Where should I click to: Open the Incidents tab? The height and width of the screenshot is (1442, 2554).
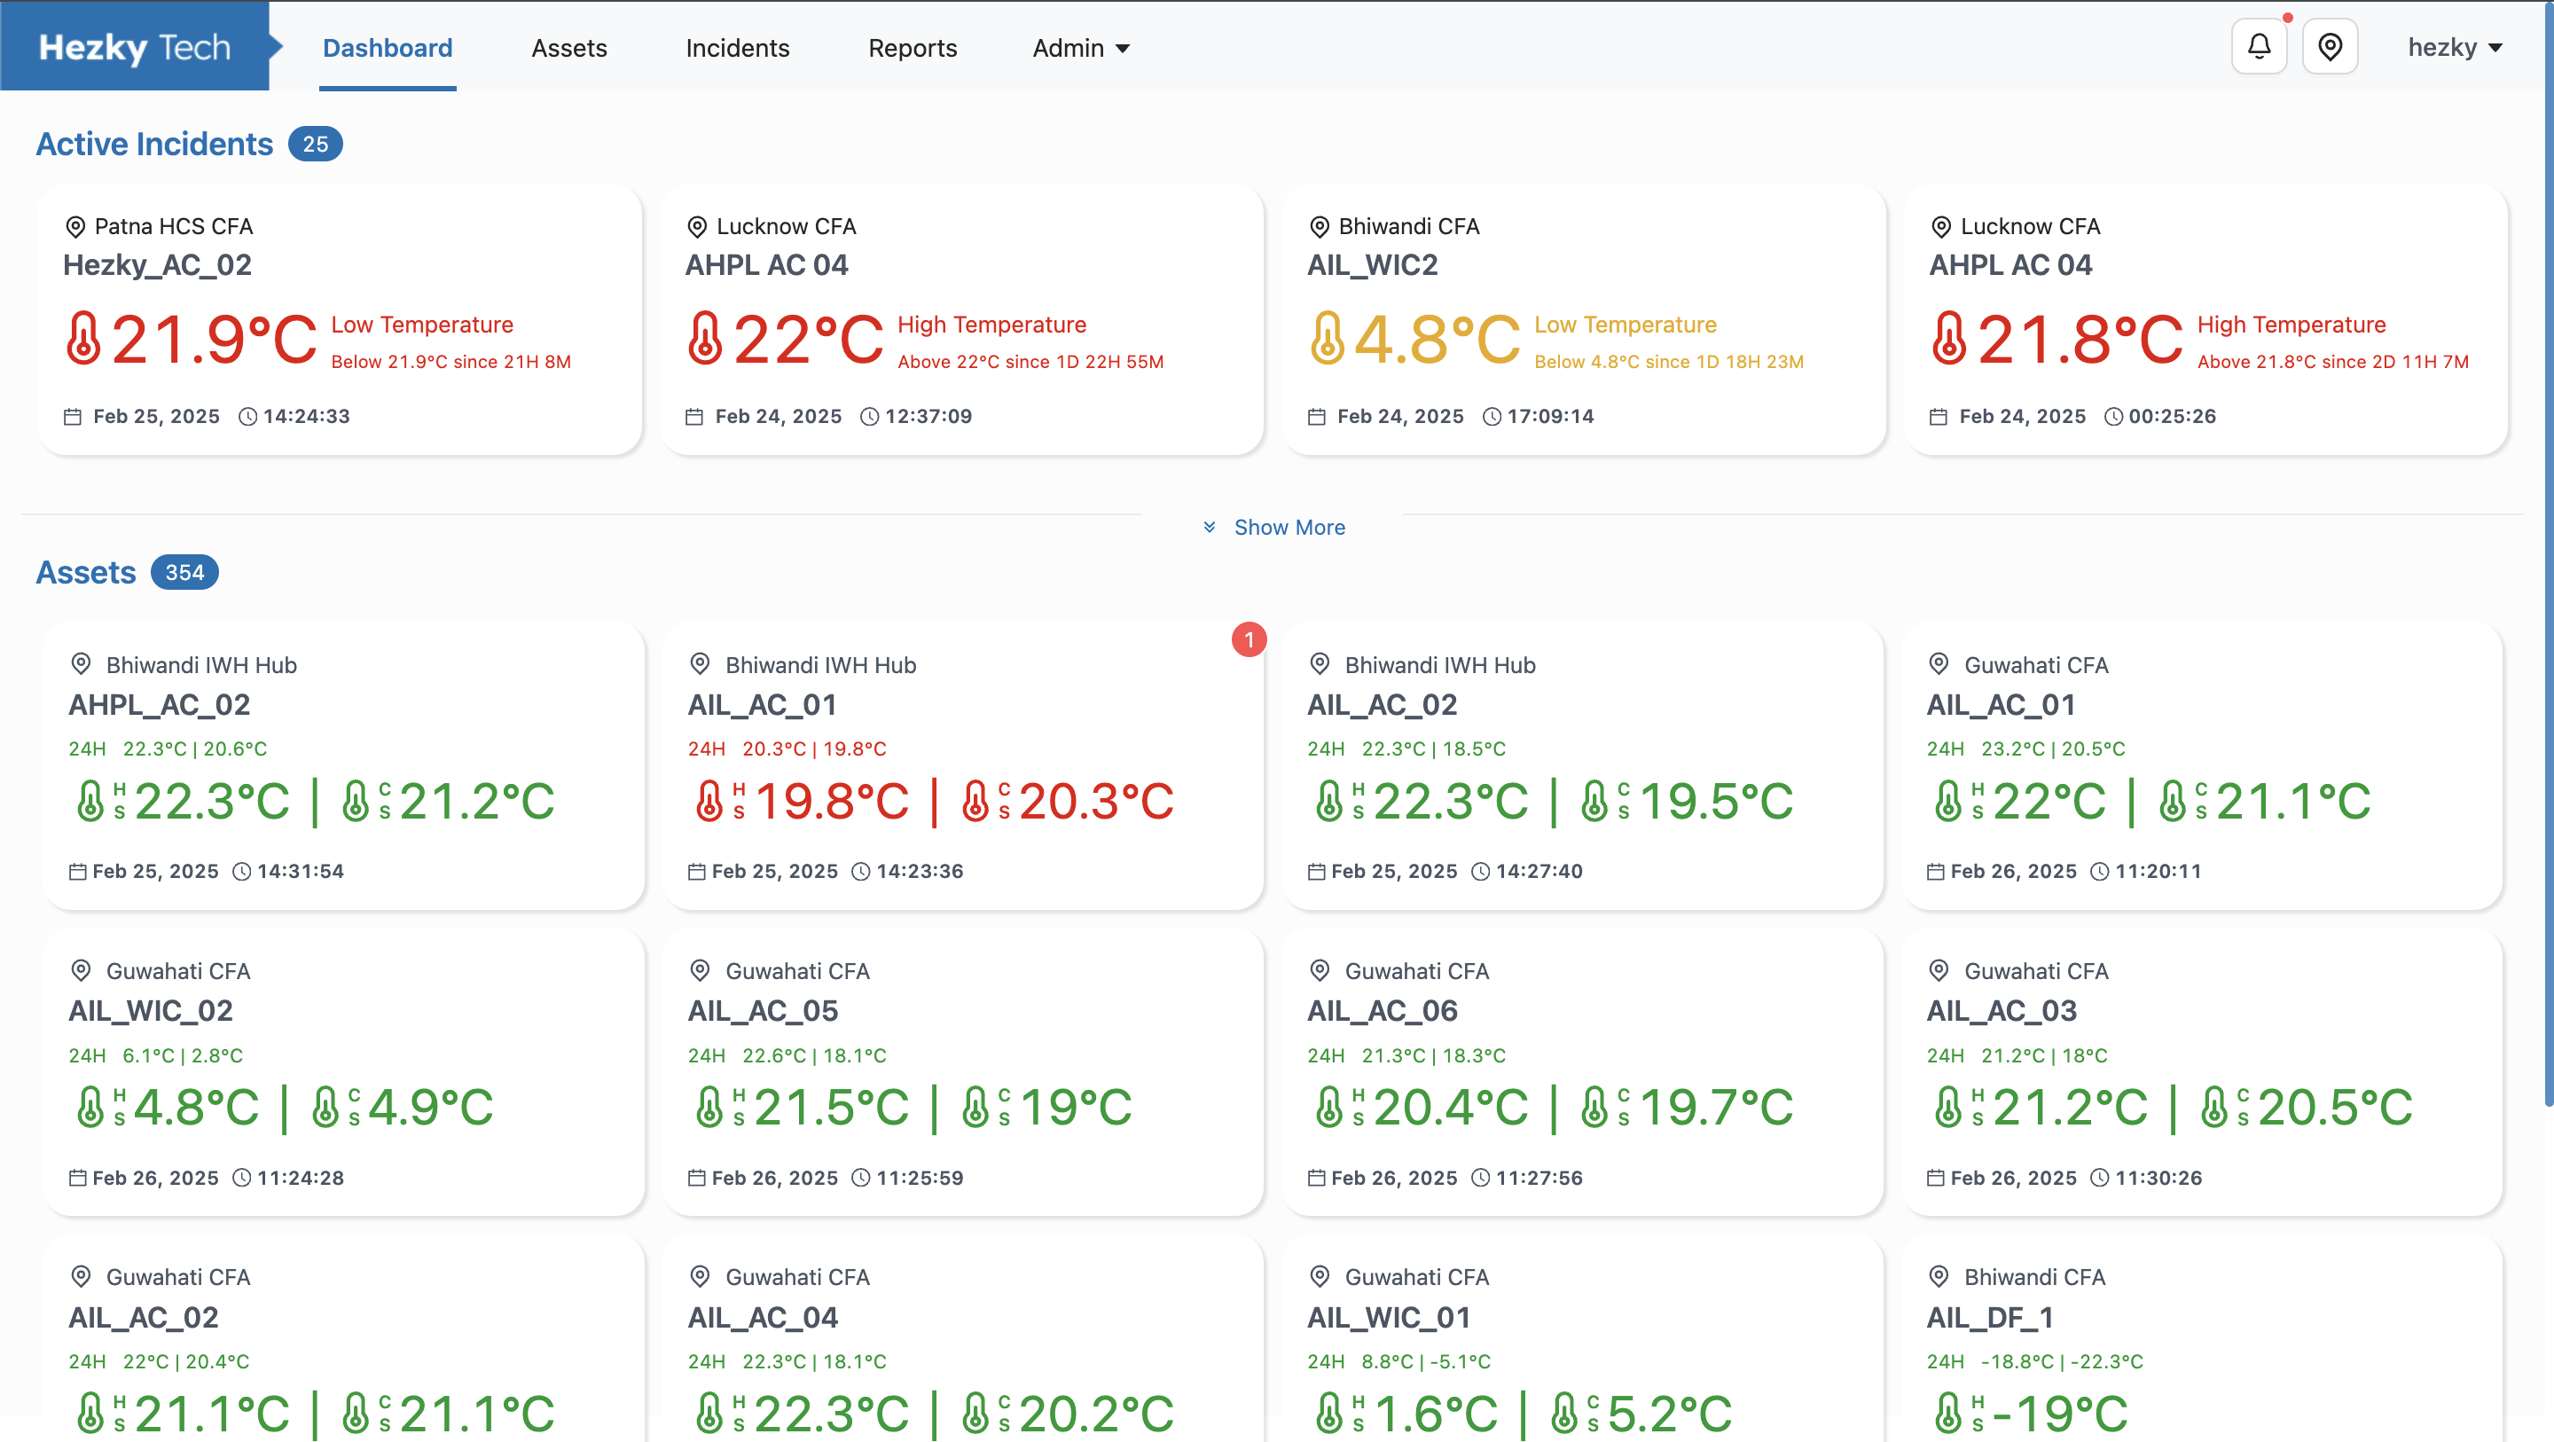pos(737,48)
